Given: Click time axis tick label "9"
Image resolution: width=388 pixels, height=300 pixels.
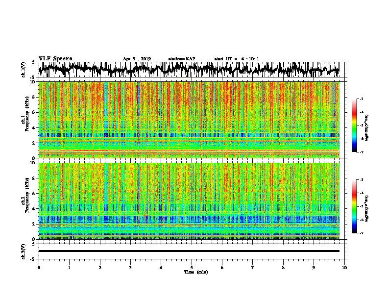Looking at the screenshot, I should coord(314,268).
